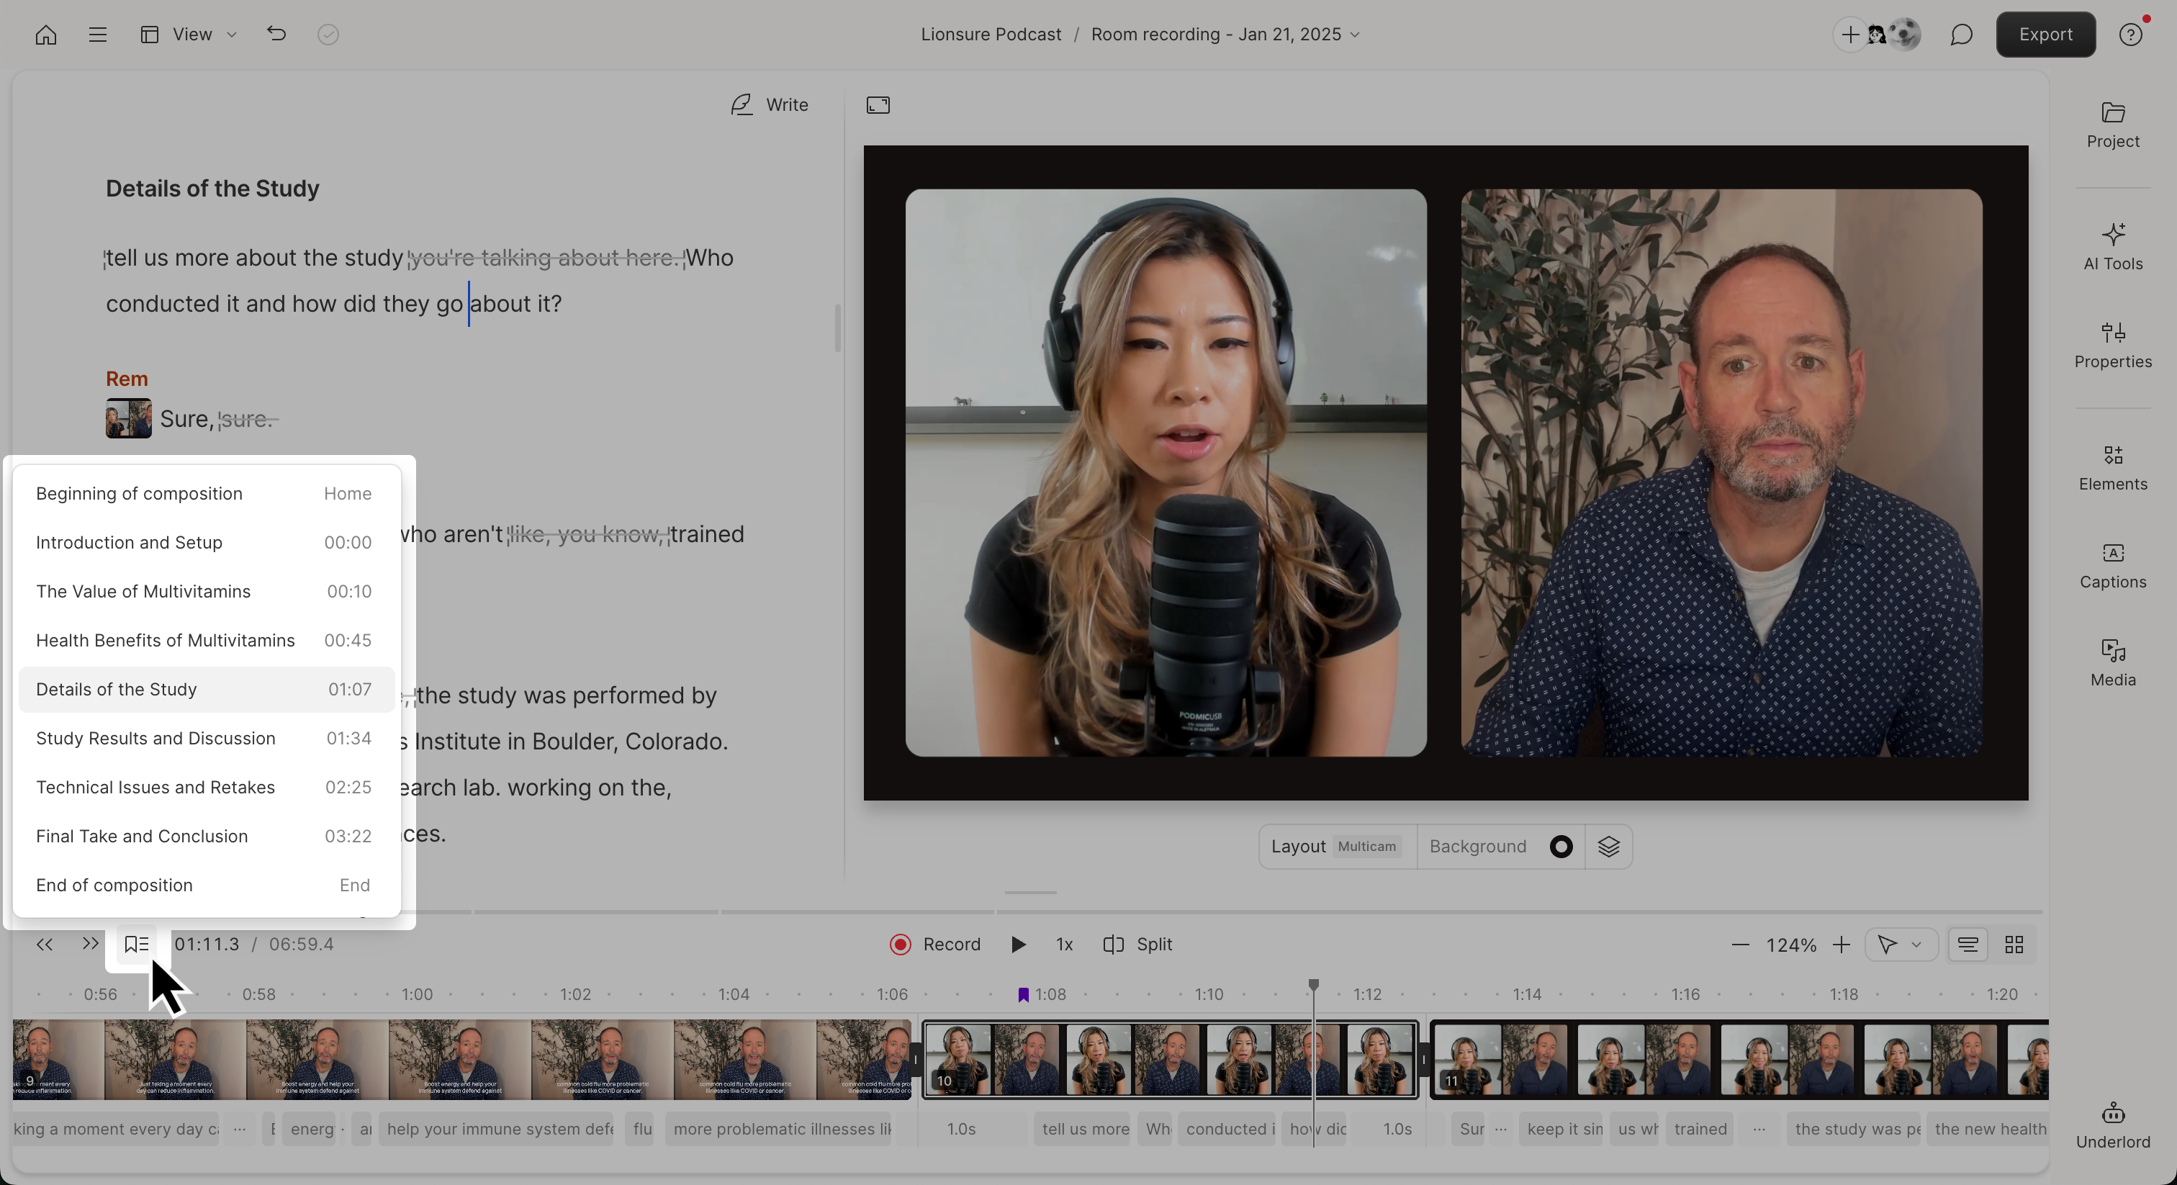Select Technical Issues and Retakes chapter
The height and width of the screenshot is (1185, 2177).
tap(204, 787)
